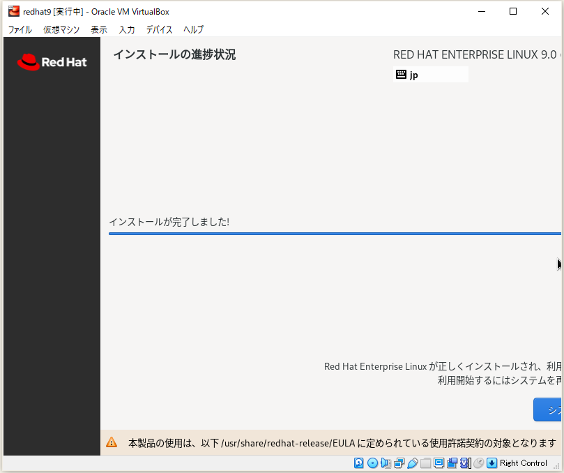This screenshot has width=564, height=473.
Task: Click the optical disc status icon
Action: coord(373,463)
